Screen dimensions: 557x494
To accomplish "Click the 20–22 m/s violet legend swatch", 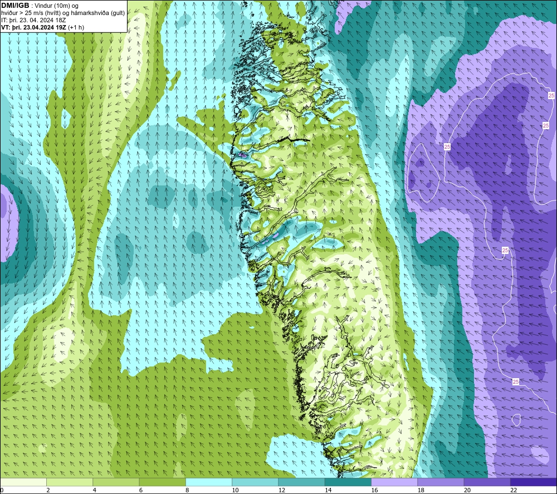I will pyautogui.click(x=487, y=482).
